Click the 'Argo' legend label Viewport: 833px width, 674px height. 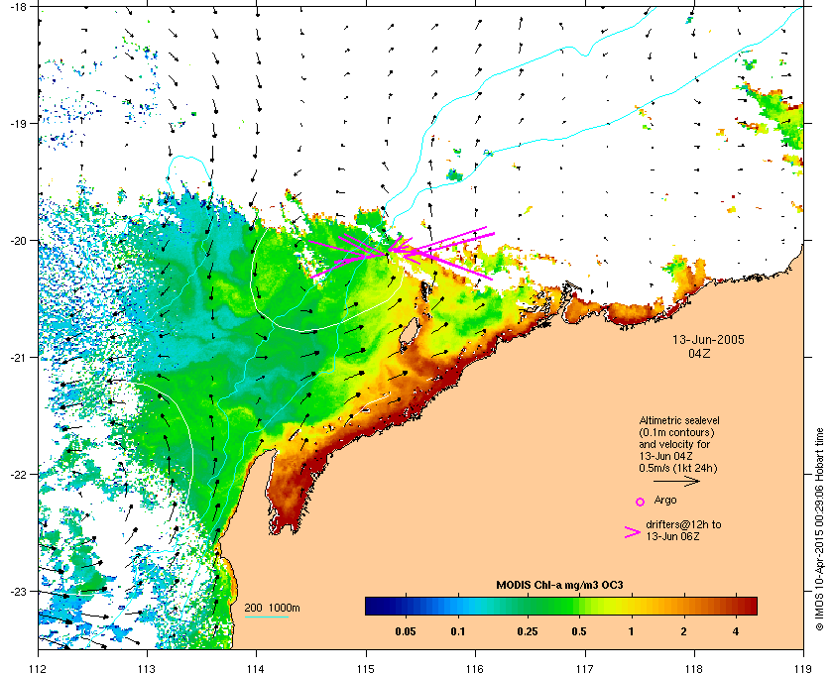point(665,501)
